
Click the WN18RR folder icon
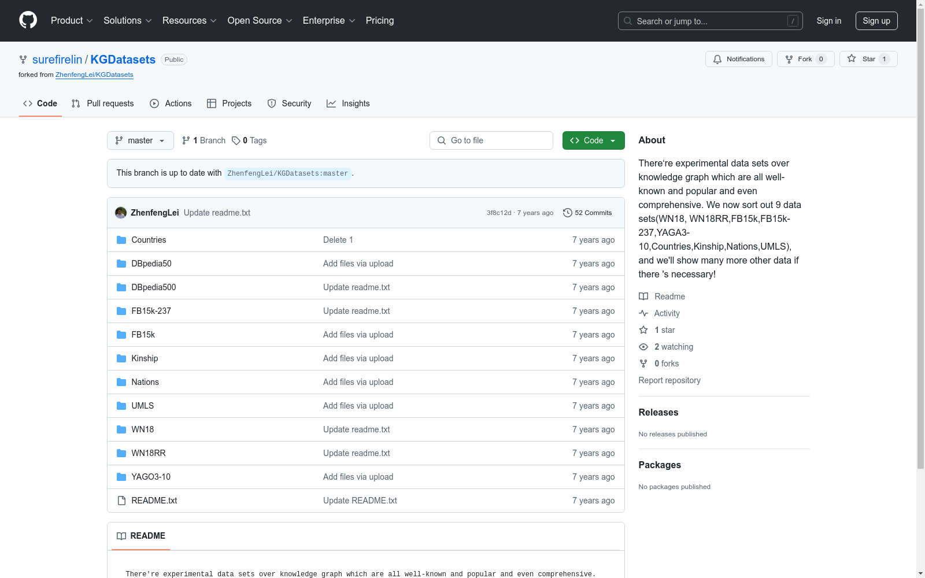(x=121, y=453)
